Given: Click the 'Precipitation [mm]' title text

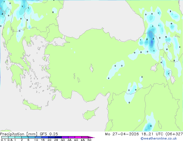Looking at the screenshot, I should pos(19,134).
